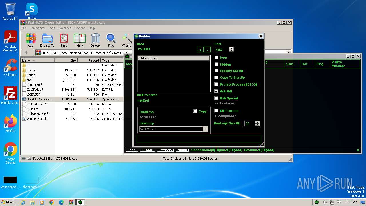
Task: Click NjRat taskbar button
Action: [x=81, y=202]
